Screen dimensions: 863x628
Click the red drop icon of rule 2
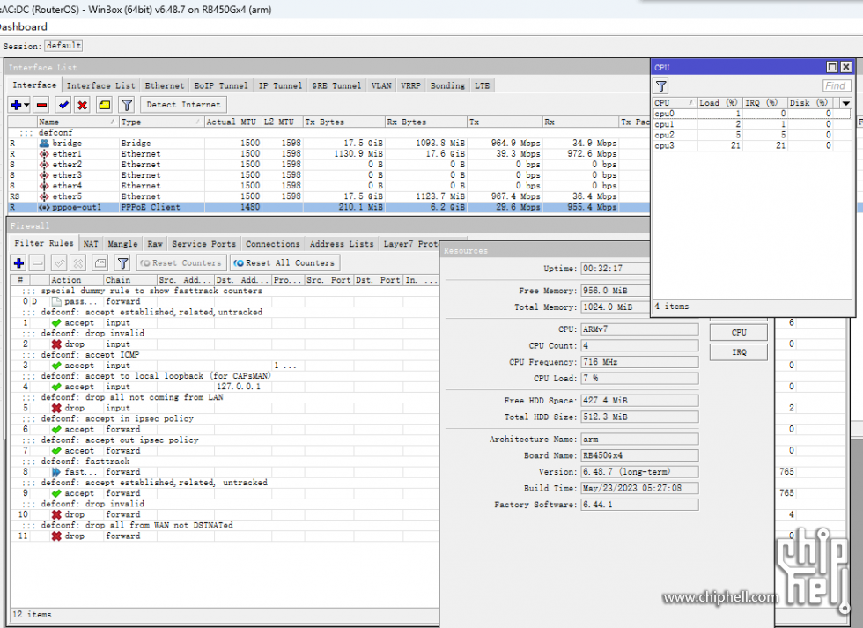56,344
